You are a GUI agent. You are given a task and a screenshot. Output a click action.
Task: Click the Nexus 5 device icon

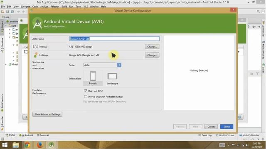pyautogui.click(x=35, y=46)
